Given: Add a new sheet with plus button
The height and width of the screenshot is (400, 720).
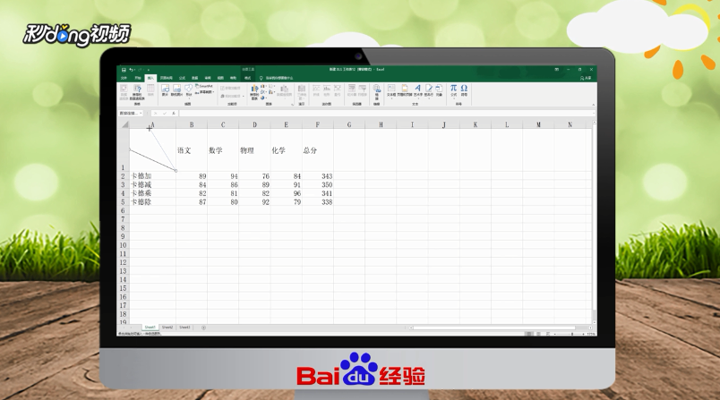Looking at the screenshot, I should (203, 328).
